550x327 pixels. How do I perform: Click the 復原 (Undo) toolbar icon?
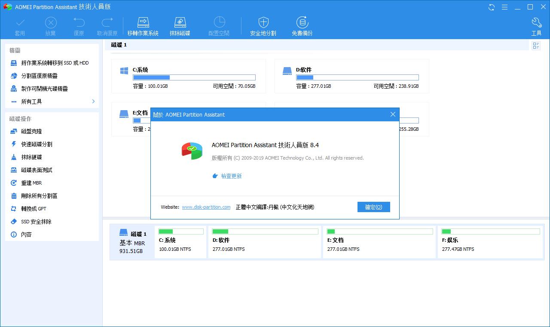click(79, 27)
